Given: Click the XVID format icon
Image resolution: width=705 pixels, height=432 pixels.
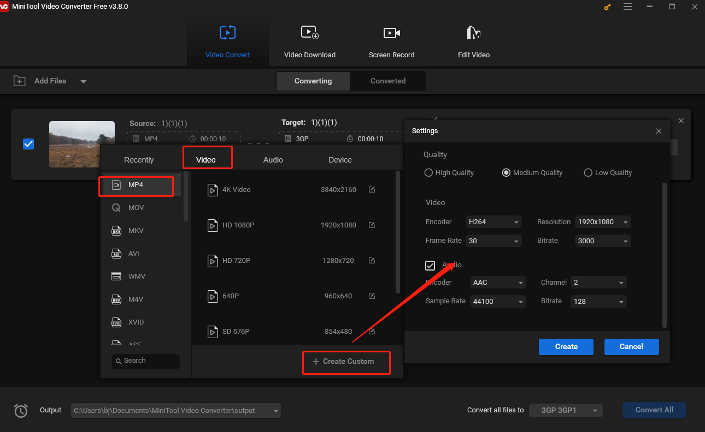Looking at the screenshot, I should 116,322.
